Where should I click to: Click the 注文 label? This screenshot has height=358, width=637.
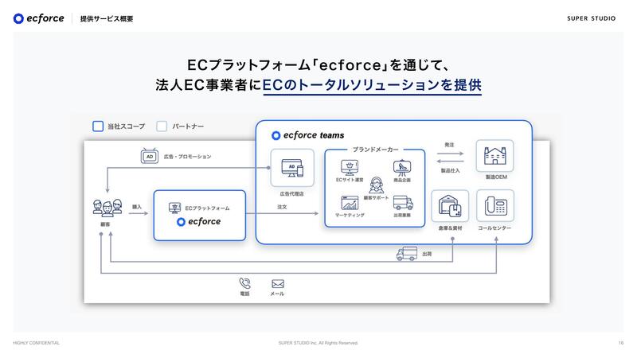pos(282,207)
